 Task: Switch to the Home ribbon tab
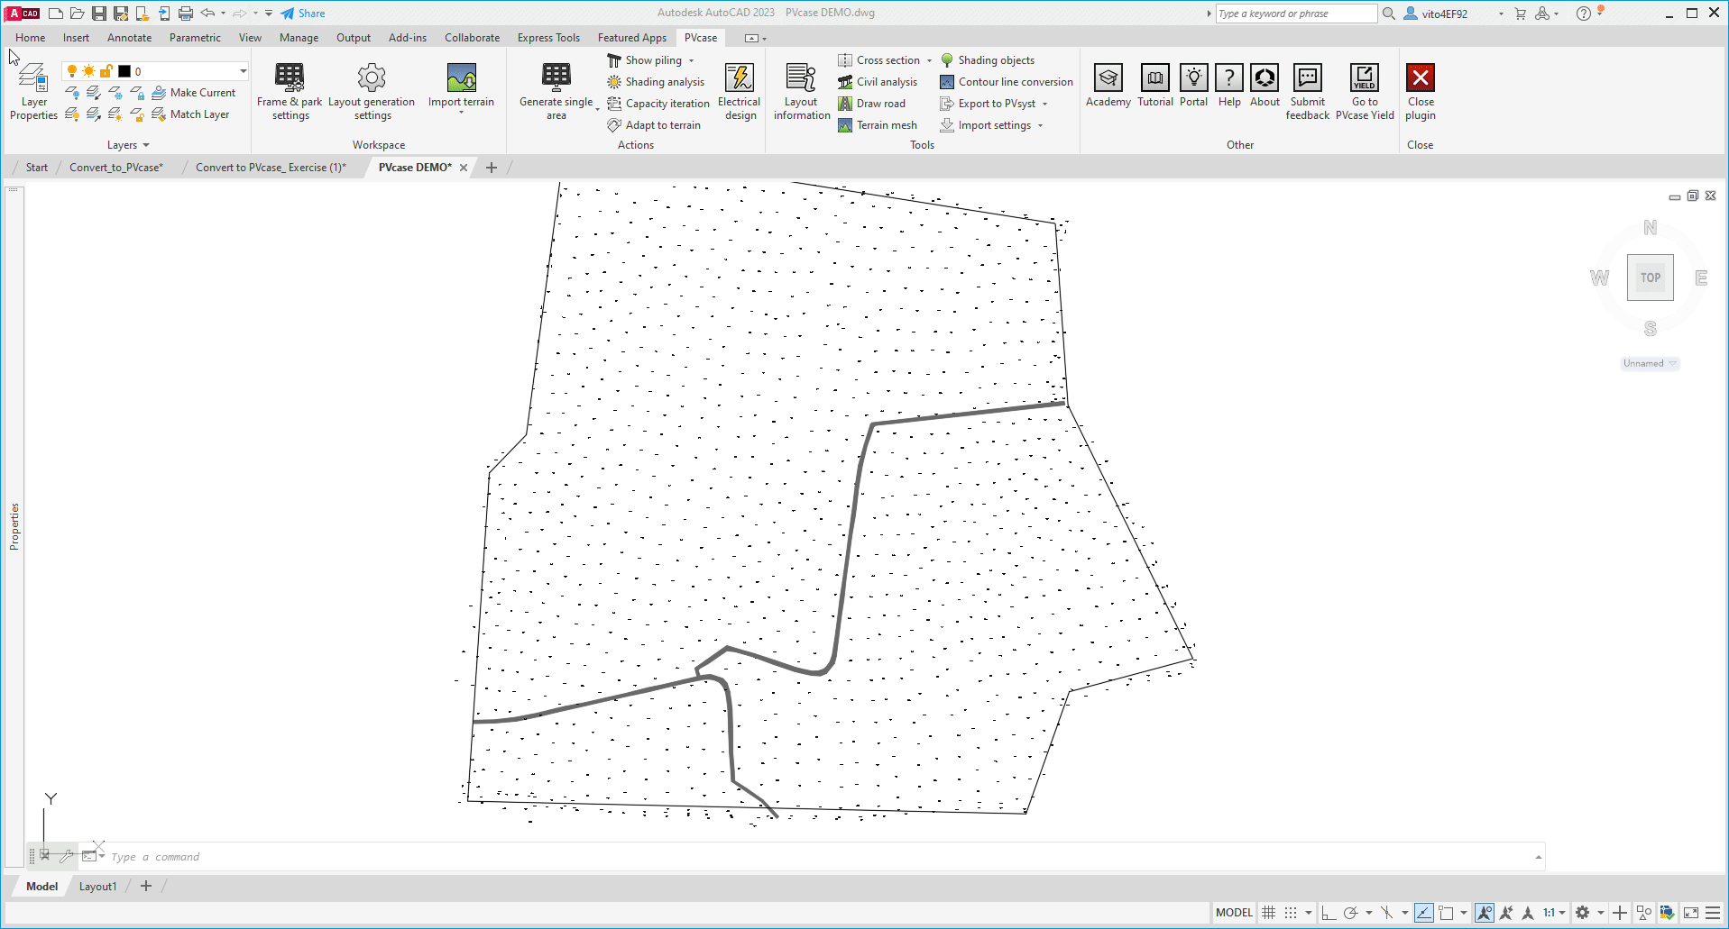pyautogui.click(x=31, y=38)
